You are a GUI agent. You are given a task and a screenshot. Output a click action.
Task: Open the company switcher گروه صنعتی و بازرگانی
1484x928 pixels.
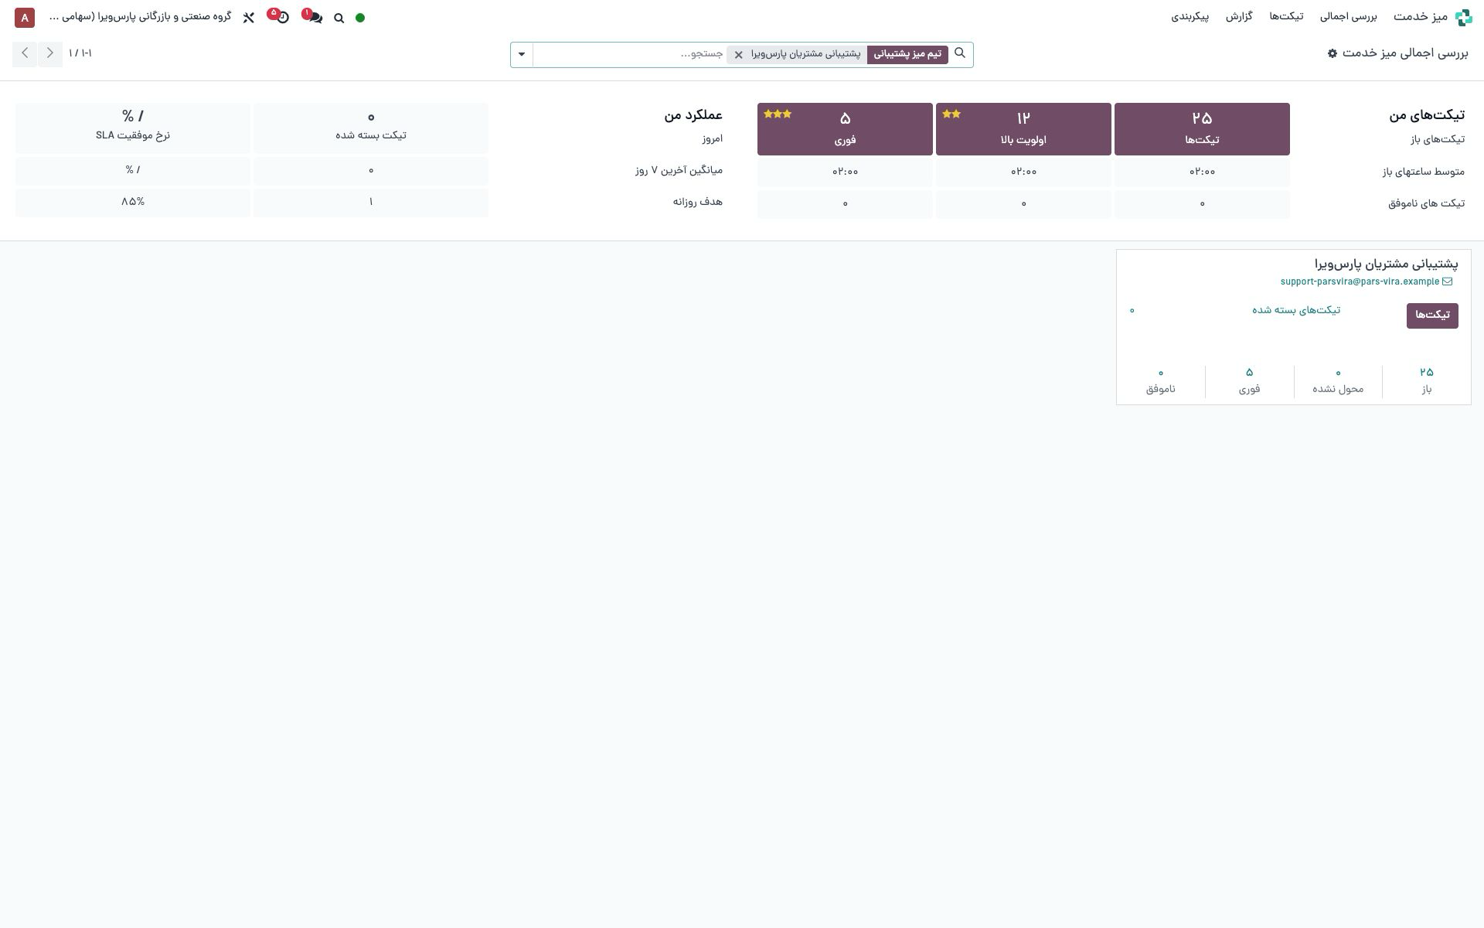click(140, 16)
